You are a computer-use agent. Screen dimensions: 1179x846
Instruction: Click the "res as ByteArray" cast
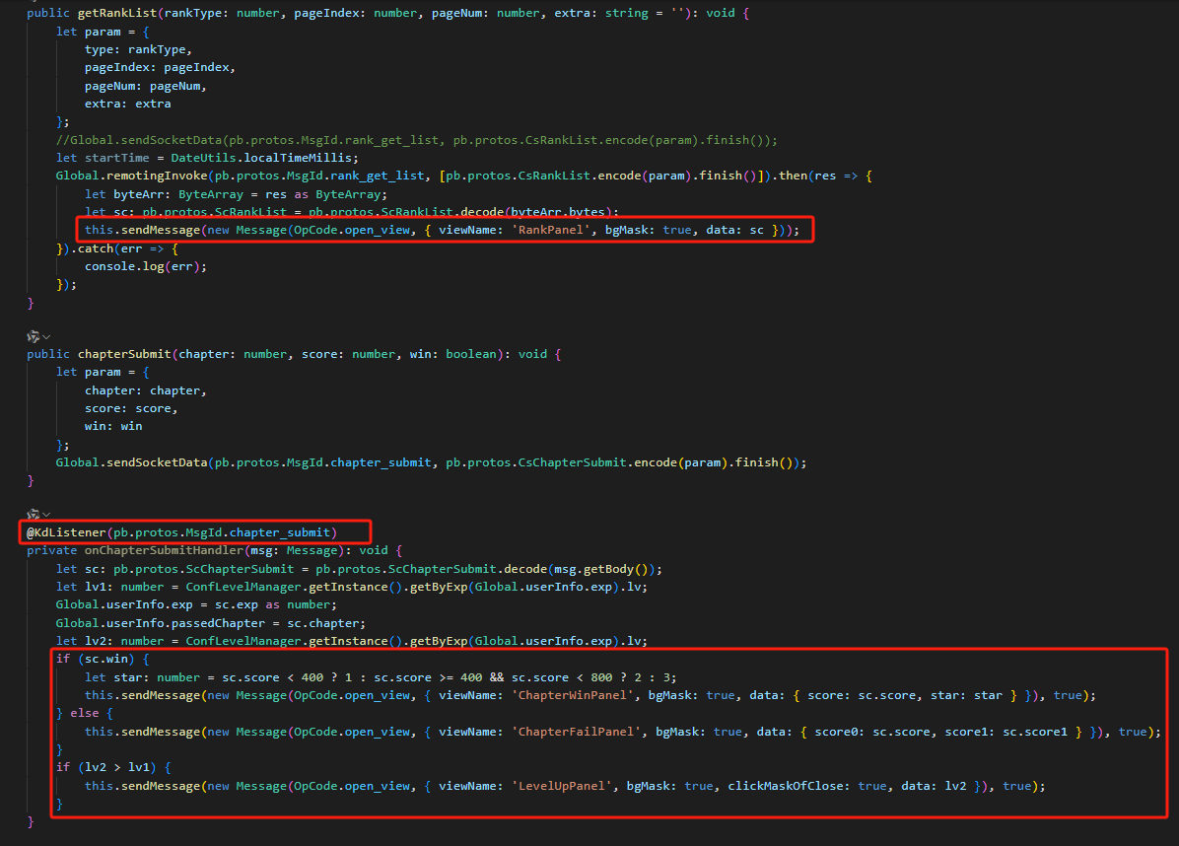tap(323, 195)
